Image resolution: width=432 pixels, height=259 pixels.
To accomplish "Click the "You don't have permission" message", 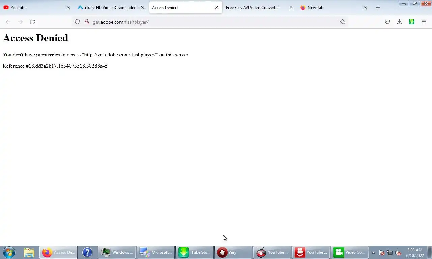I will pyautogui.click(x=96, y=55).
